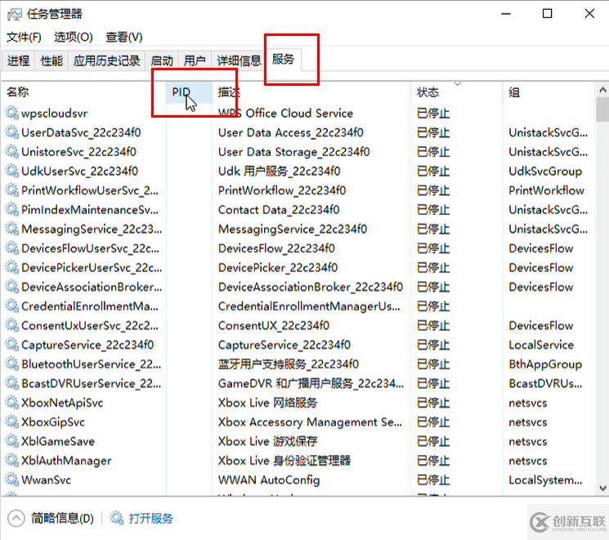Screen dimensions: 609x540
Task: Switch to the 用户 tab
Action: pos(195,61)
